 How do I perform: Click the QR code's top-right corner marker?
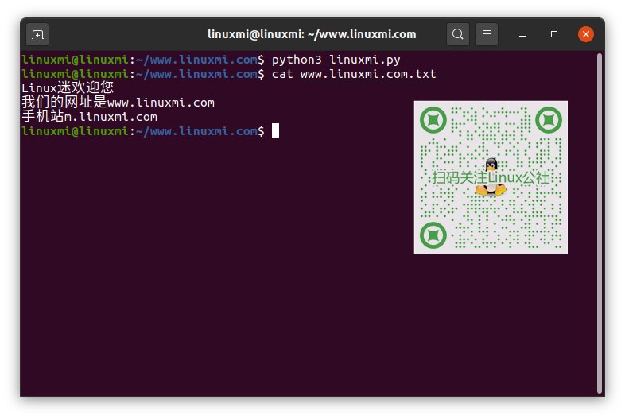click(548, 120)
